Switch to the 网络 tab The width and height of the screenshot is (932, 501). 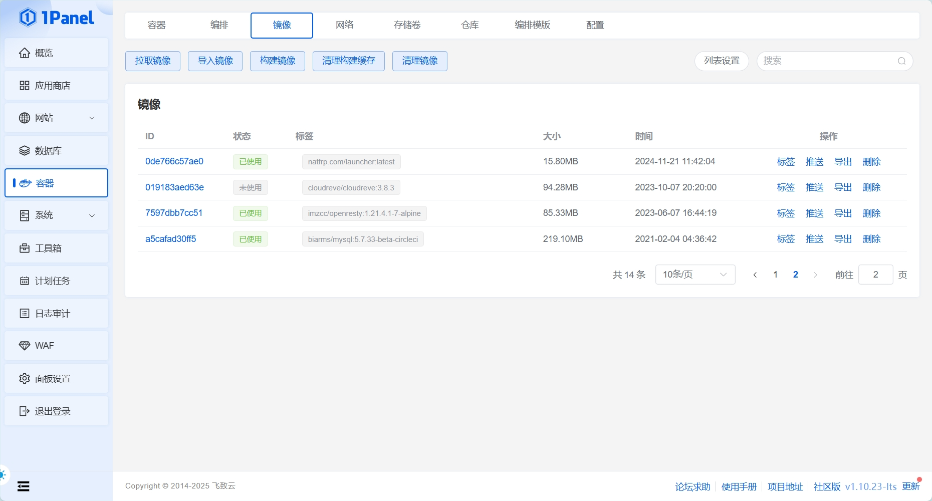(x=344, y=25)
